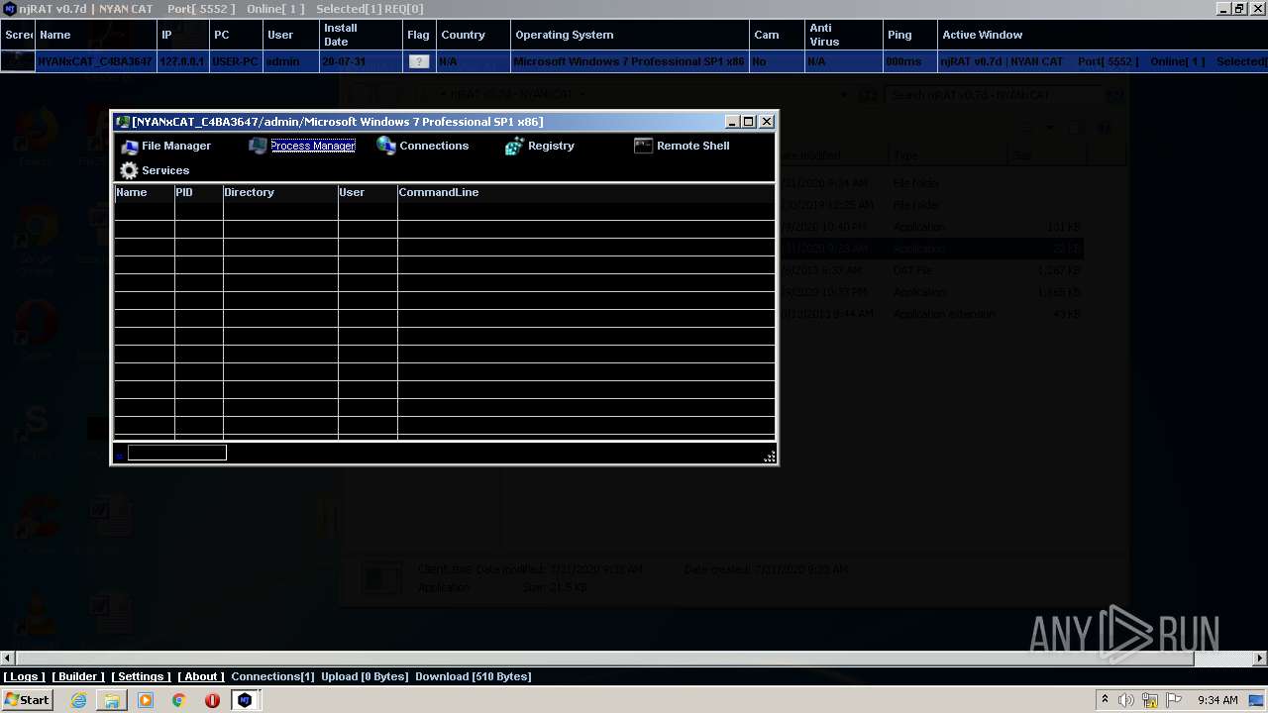Maximize the client manager window
Screen dimensions: 1268x713
[749, 122]
